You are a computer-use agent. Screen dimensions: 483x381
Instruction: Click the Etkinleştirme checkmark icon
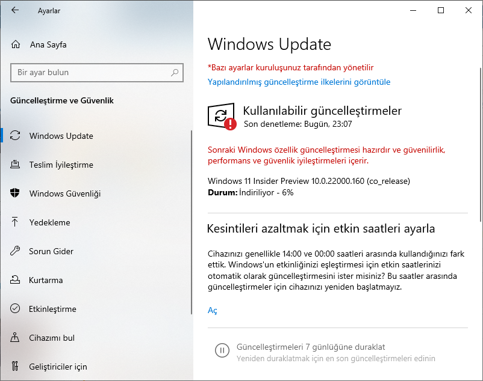pos(15,308)
